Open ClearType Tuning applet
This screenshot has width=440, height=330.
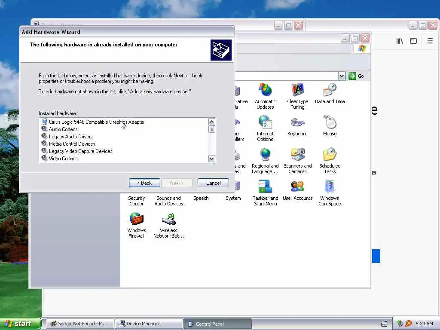[297, 96]
